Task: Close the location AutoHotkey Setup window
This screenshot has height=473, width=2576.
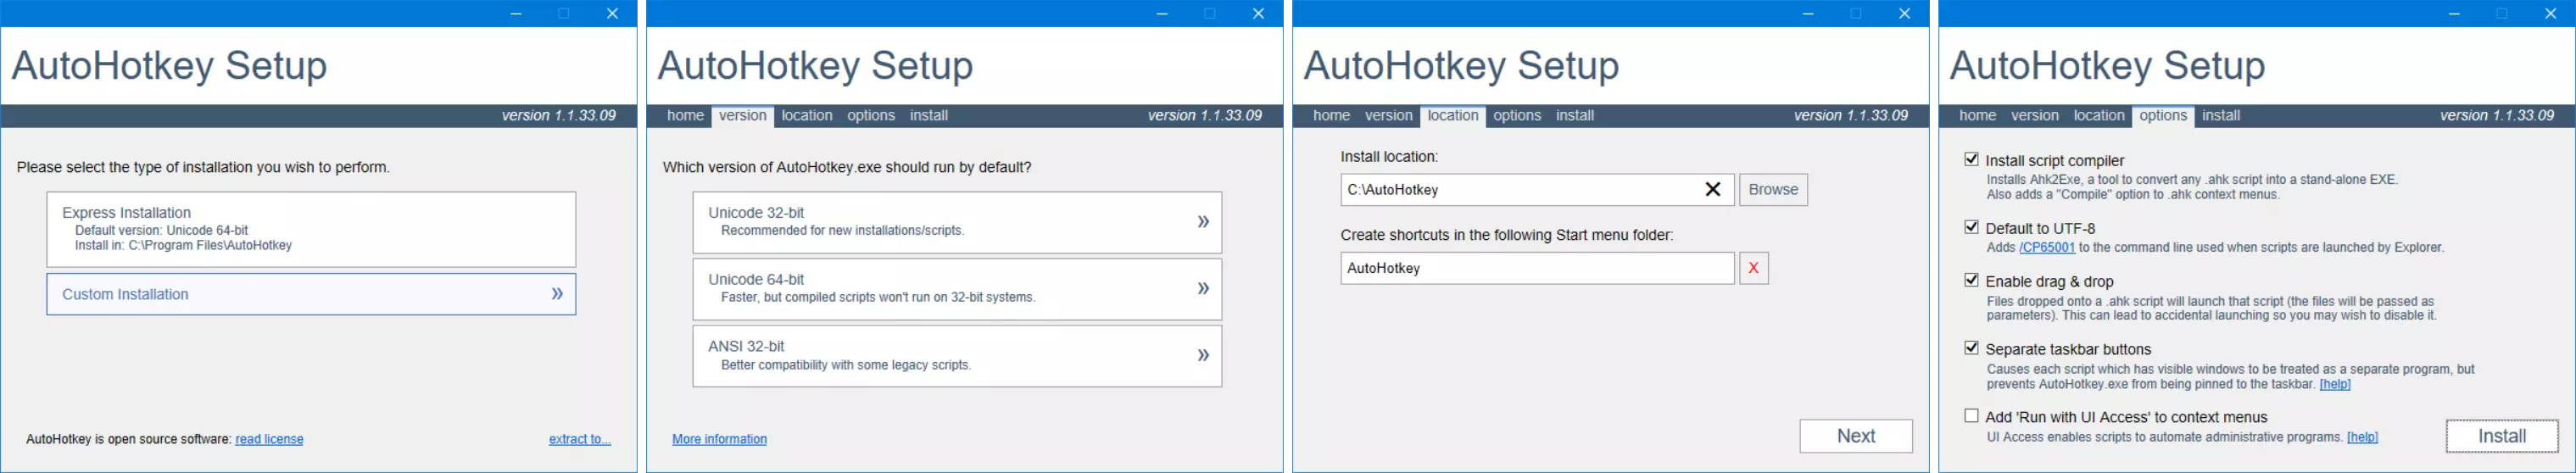Action: click(1905, 14)
